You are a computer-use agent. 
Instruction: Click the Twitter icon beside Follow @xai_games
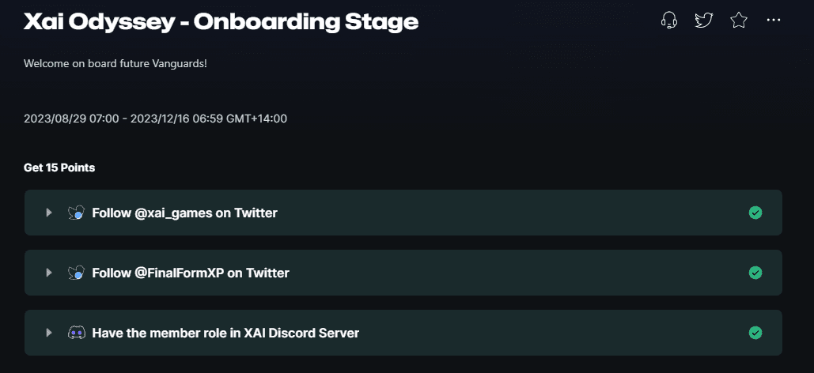[x=76, y=213]
